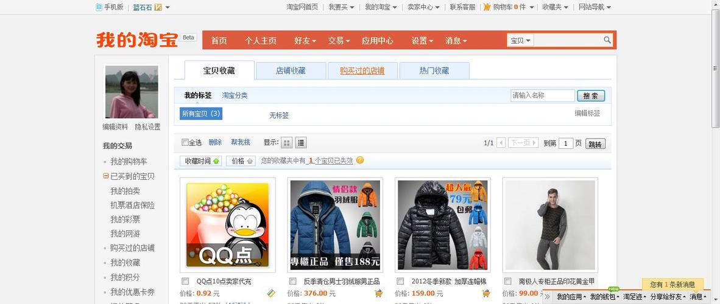Click the 帮我挑 link
The width and height of the screenshot is (720, 304).
(241, 142)
